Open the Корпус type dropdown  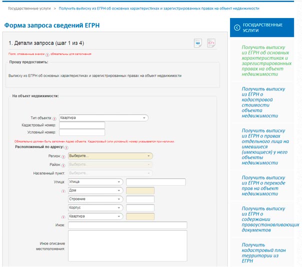95,207
